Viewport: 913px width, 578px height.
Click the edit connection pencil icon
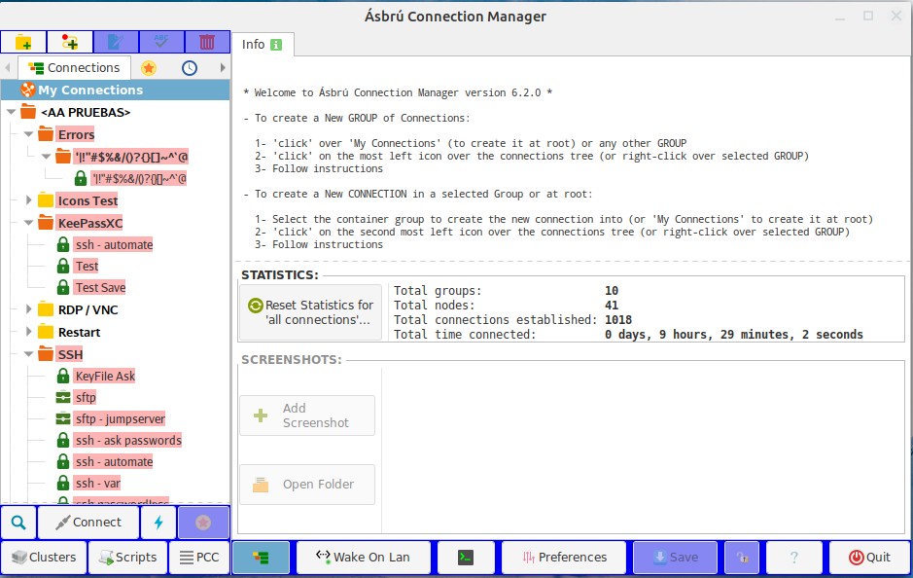click(116, 42)
